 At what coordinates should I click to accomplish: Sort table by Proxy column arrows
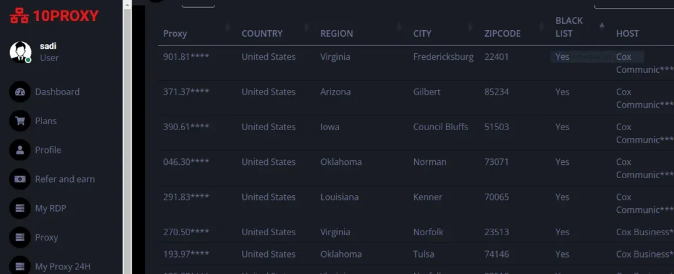[228, 27]
